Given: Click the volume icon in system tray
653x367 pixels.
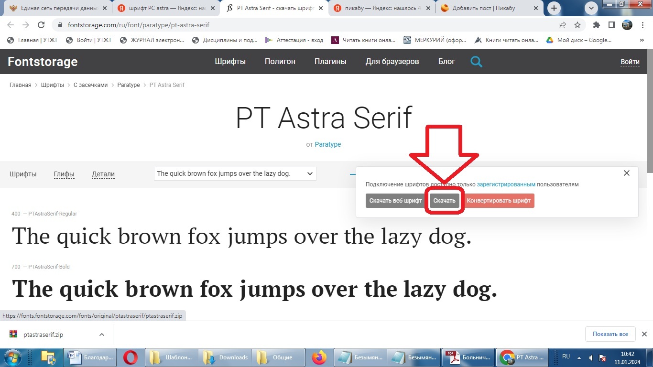Looking at the screenshot, I should tap(591, 357).
